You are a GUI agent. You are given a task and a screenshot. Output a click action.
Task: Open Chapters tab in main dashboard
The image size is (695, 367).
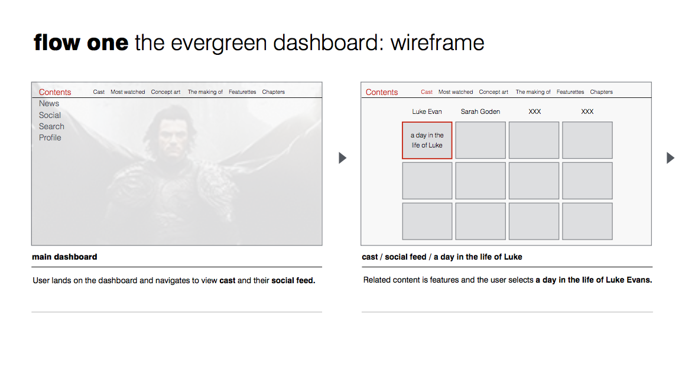pos(274,92)
